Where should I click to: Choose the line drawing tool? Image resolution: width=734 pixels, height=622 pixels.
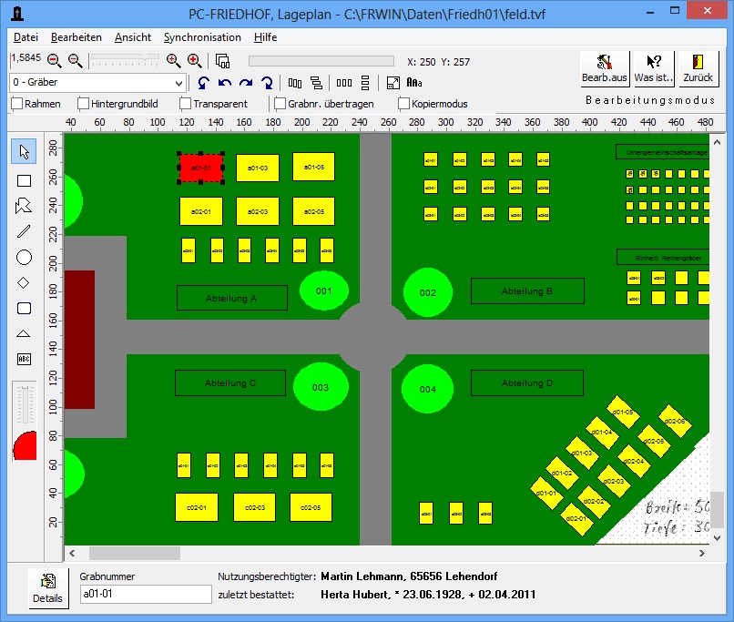25,231
